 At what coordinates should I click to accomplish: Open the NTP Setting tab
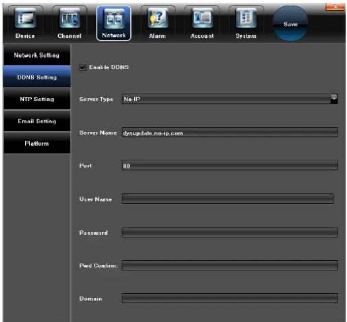tap(37, 99)
